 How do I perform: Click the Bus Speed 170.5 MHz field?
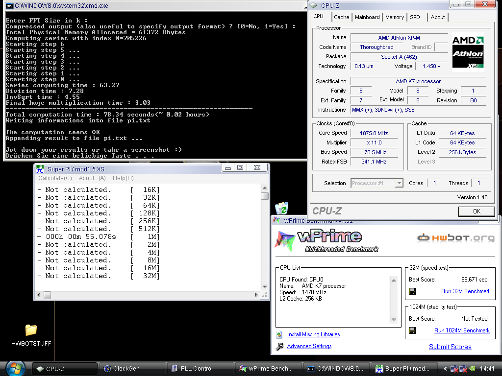click(374, 153)
